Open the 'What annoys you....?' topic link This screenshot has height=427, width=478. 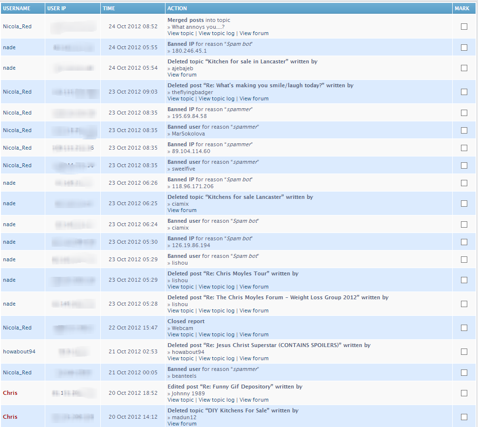pos(198,27)
